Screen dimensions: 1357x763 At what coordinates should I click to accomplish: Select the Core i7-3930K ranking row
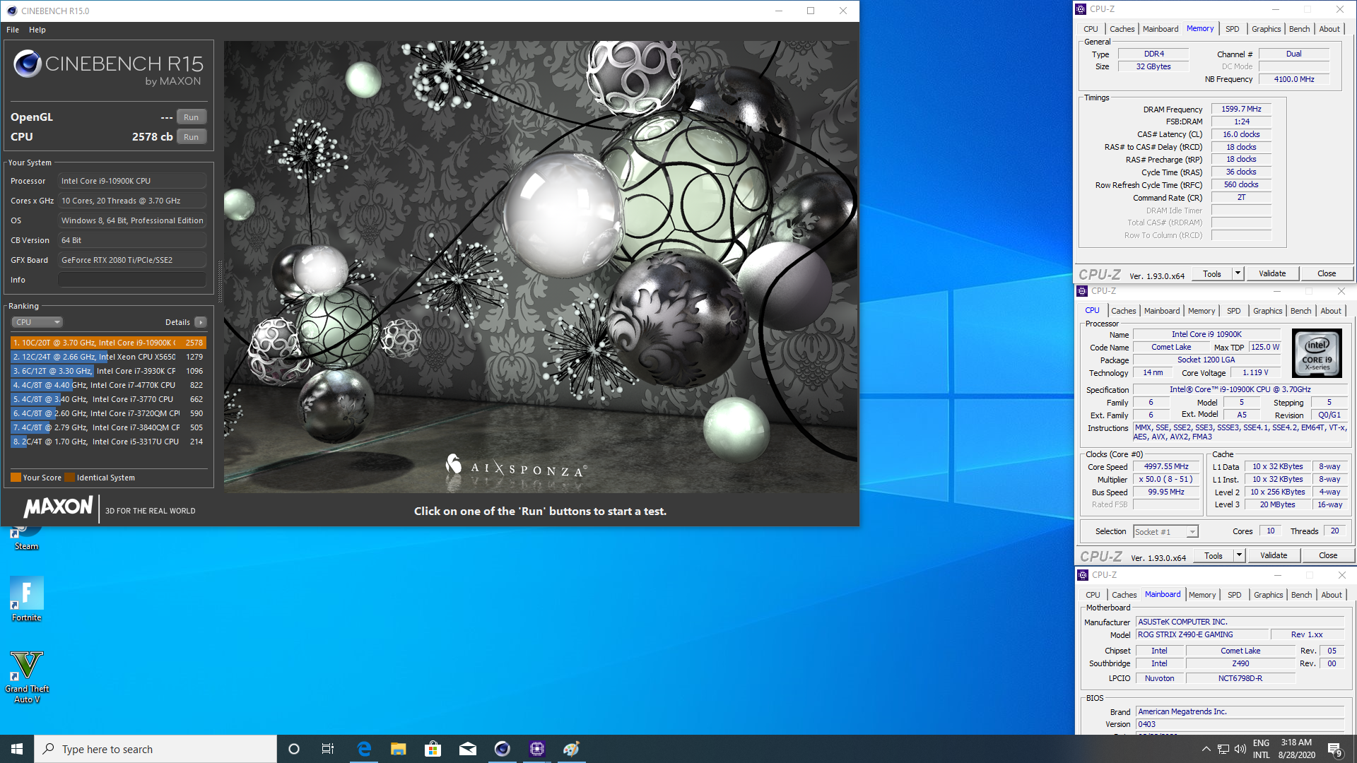tap(108, 371)
